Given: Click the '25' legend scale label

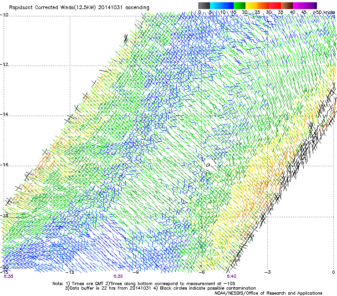Looking at the screenshot, I should [257, 12].
